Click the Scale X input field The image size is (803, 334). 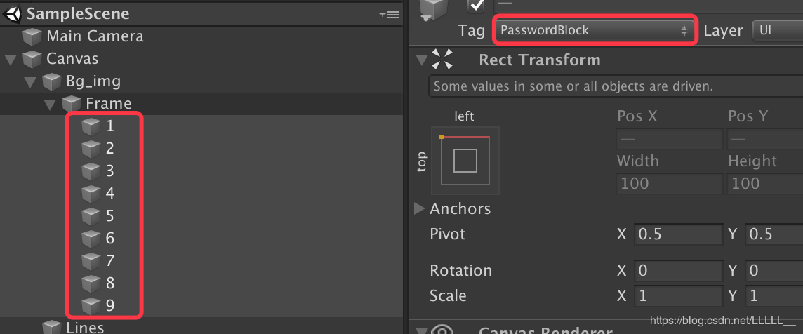pos(677,295)
